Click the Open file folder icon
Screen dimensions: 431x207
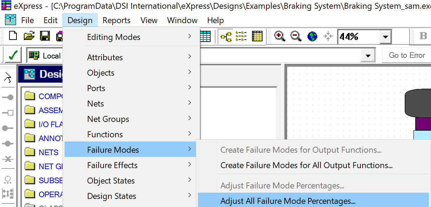[x=29, y=36]
